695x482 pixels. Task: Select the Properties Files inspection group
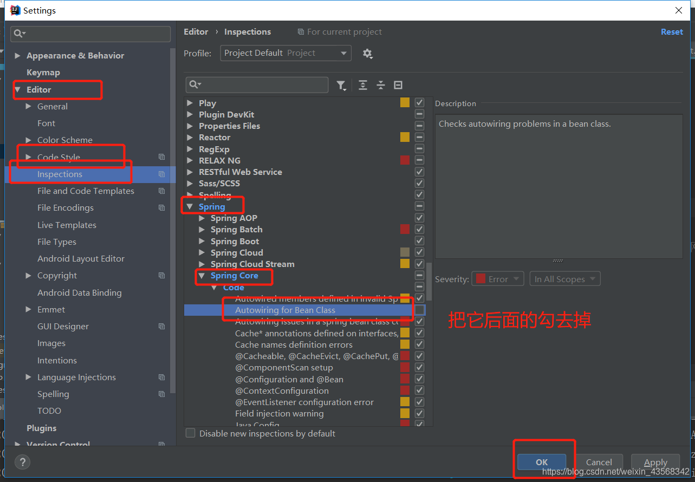click(229, 126)
